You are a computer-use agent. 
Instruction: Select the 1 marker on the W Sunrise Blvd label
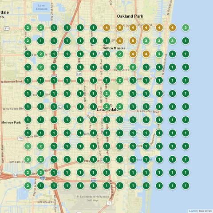[28, 80]
